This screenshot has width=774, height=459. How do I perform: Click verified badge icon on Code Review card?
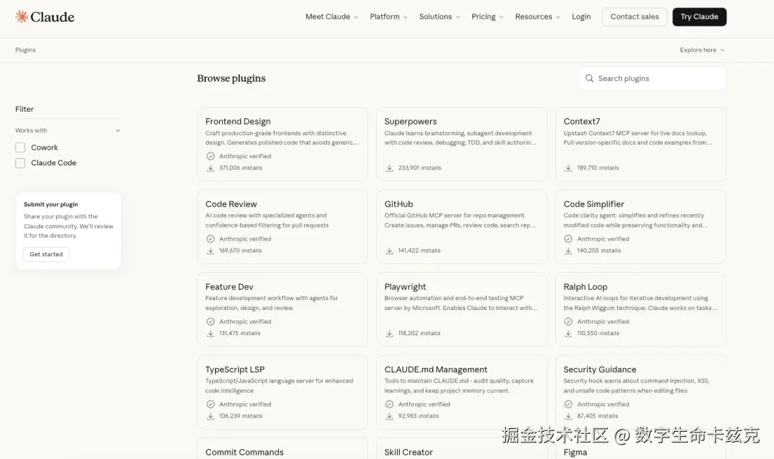[210, 239]
